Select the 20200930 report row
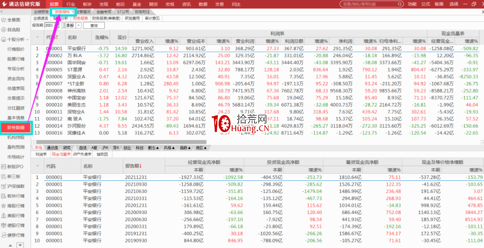The image size is (484, 248). (x=257, y=212)
